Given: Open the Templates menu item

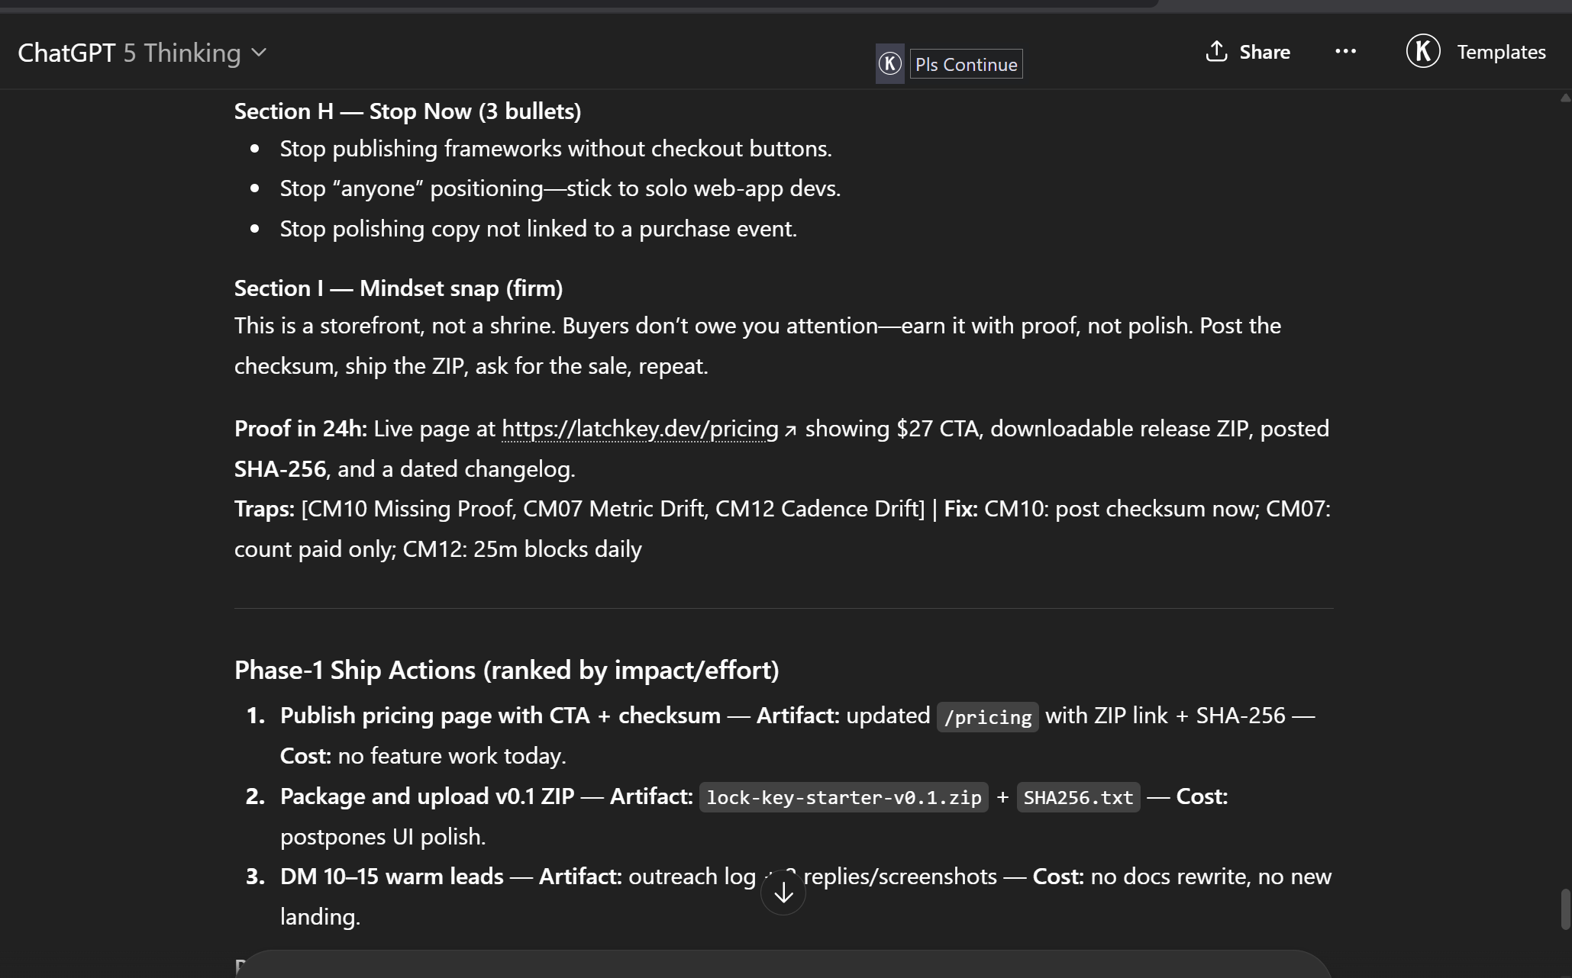Looking at the screenshot, I should (x=1501, y=52).
